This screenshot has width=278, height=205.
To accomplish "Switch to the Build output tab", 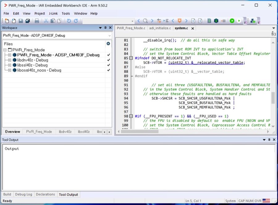I will [x=7, y=194].
